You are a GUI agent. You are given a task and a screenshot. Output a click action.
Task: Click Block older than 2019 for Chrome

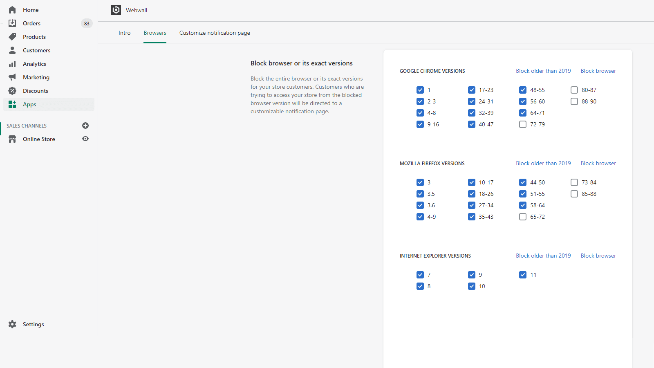(x=543, y=70)
